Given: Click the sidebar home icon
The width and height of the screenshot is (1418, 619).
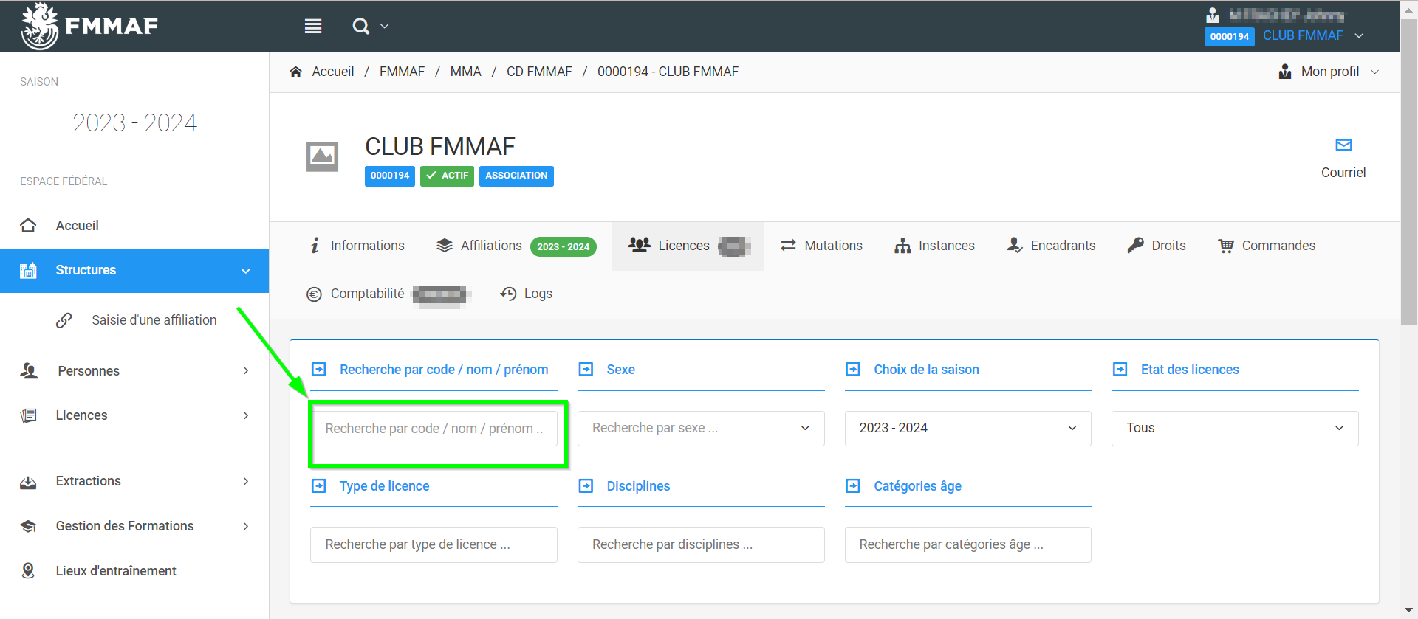Looking at the screenshot, I should click(28, 226).
